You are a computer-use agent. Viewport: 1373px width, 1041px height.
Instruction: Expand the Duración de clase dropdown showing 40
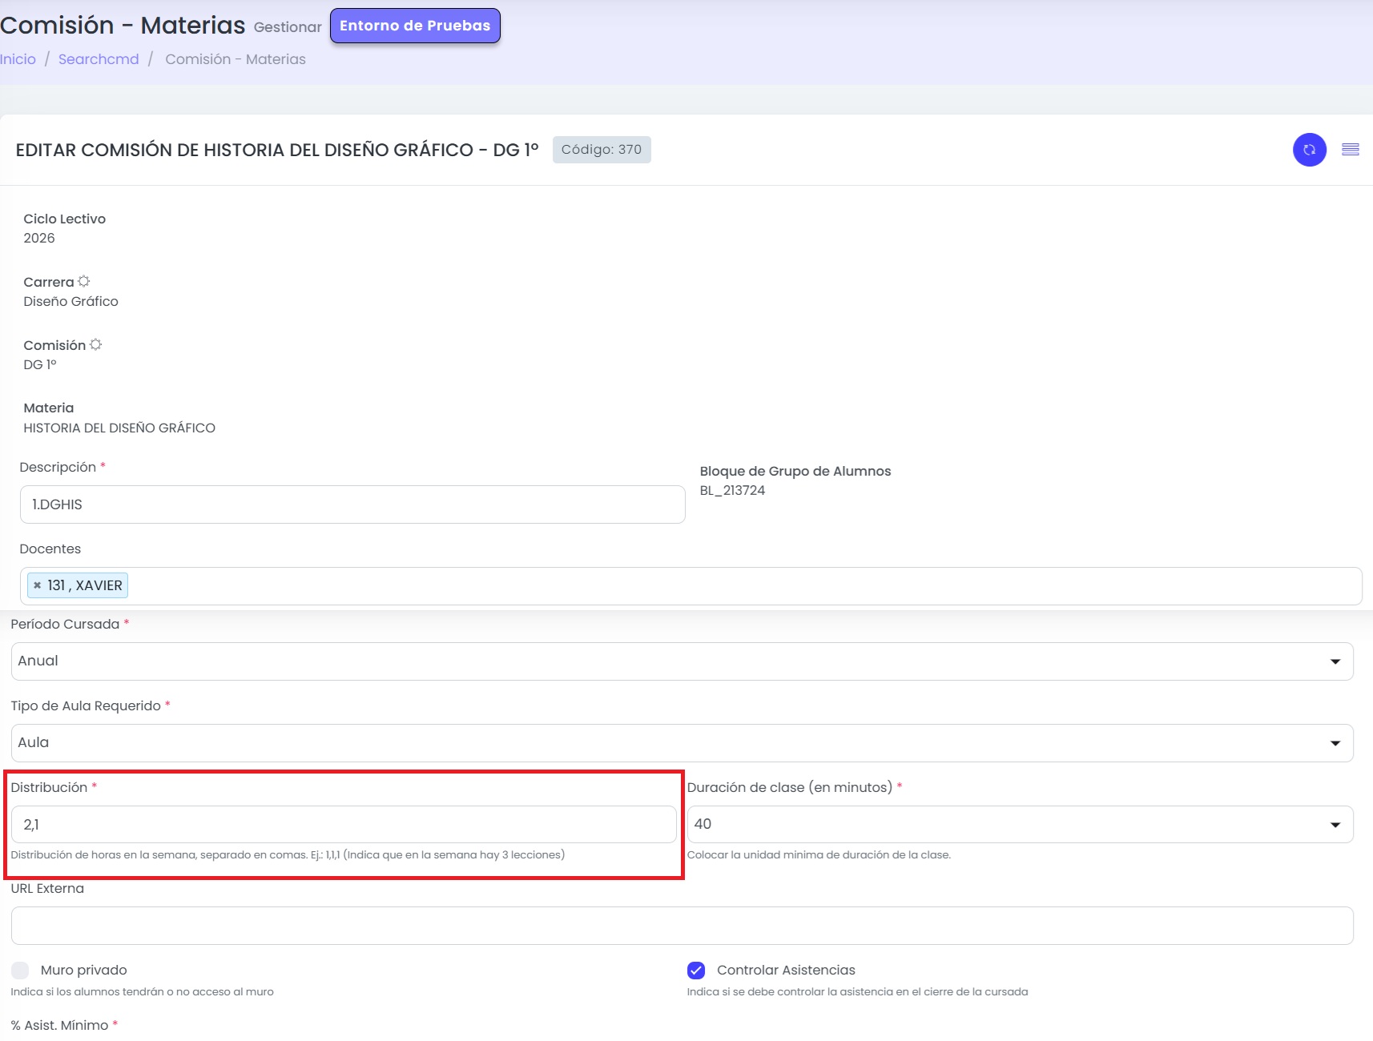click(x=1021, y=824)
